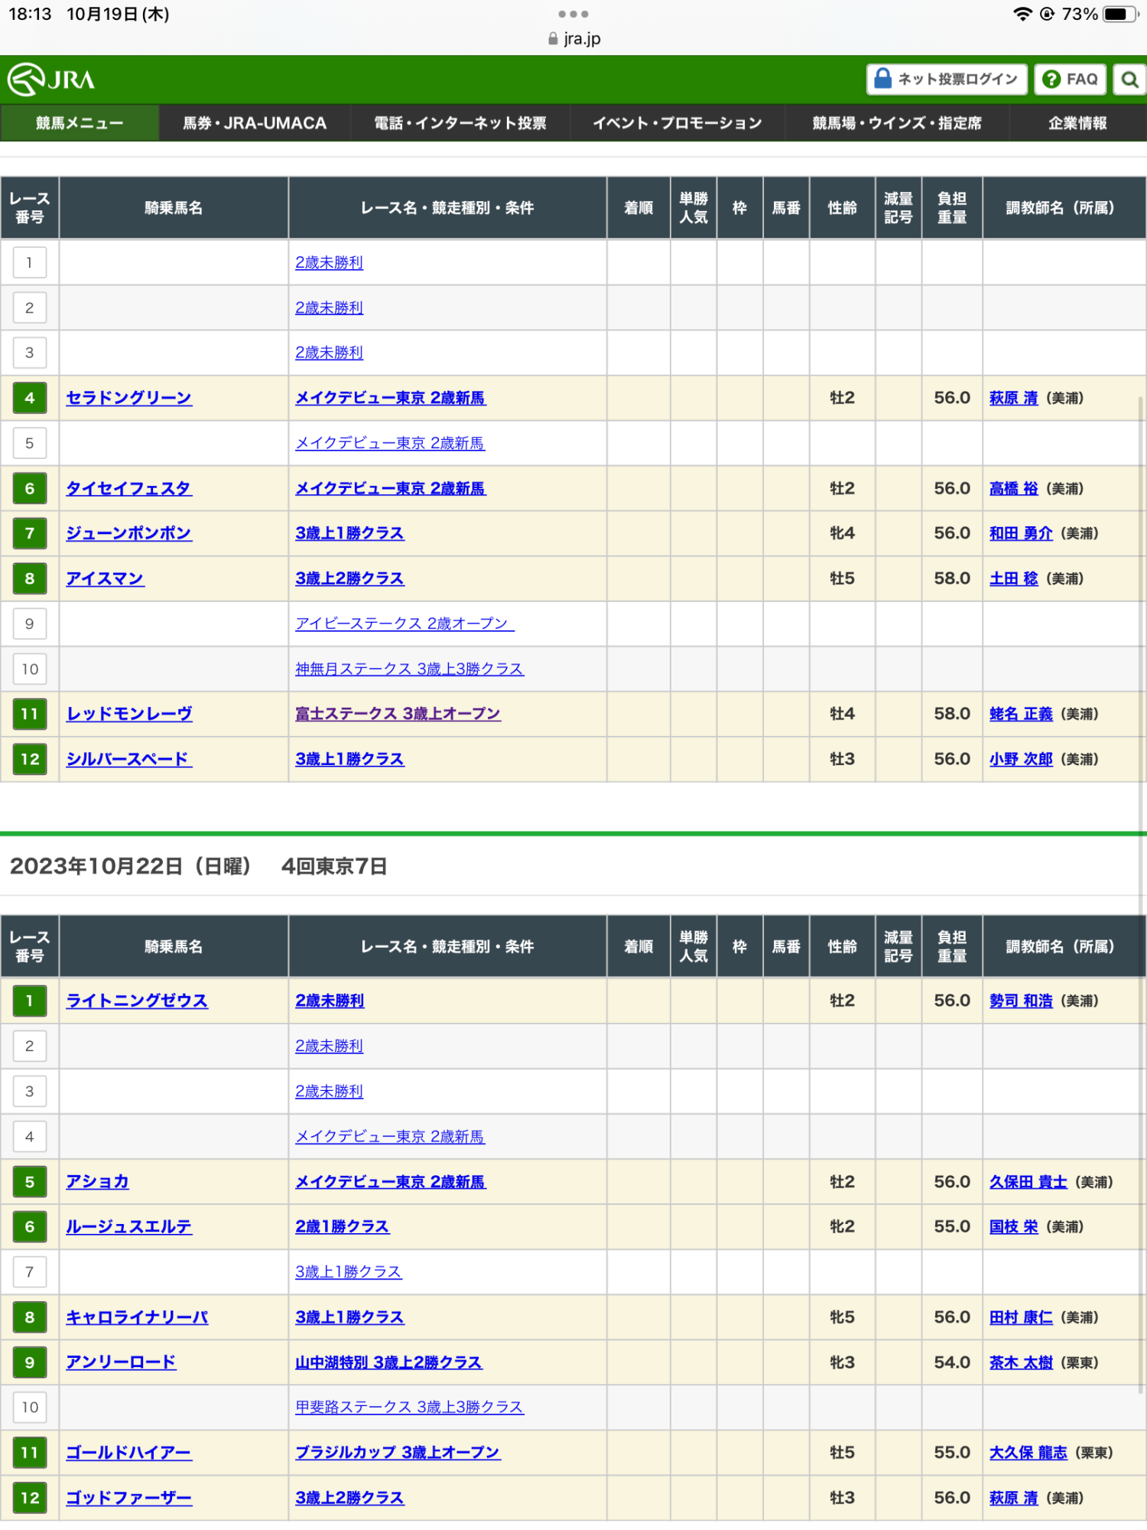Open horse ルージュスエルテ link
The height and width of the screenshot is (1530, 1147).
pyautogui.click(x=129, y=1226)
